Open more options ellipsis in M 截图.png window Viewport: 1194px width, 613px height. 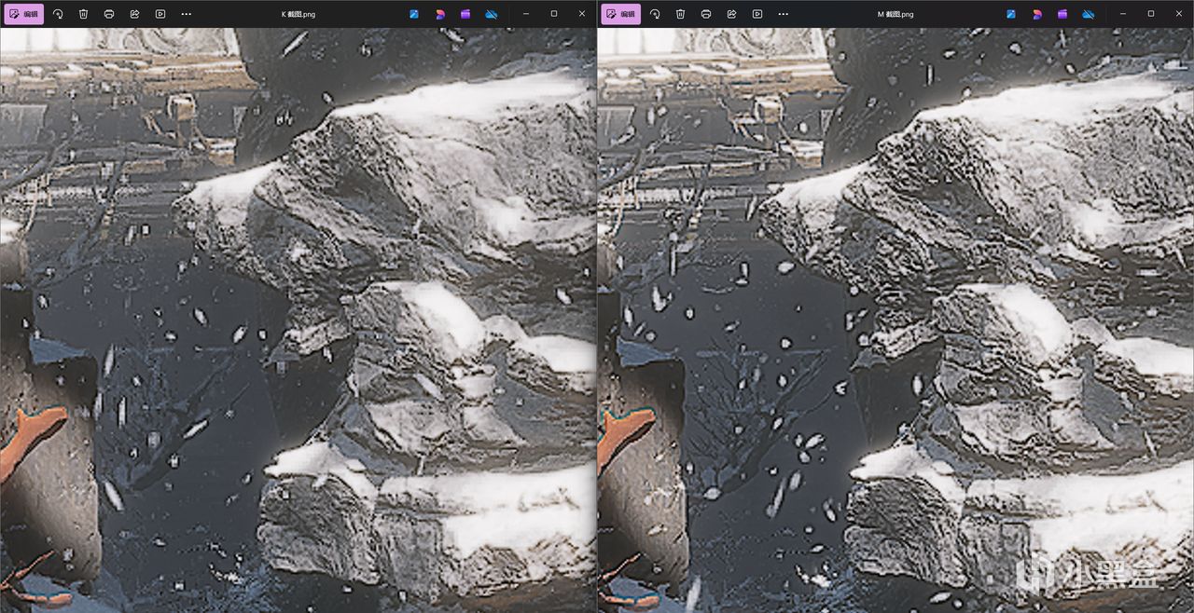783,14
